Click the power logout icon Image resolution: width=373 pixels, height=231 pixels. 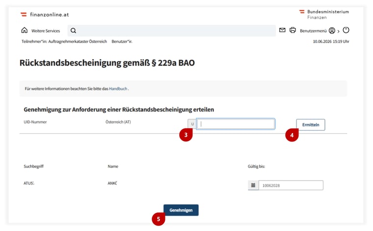tap(346, 30)
